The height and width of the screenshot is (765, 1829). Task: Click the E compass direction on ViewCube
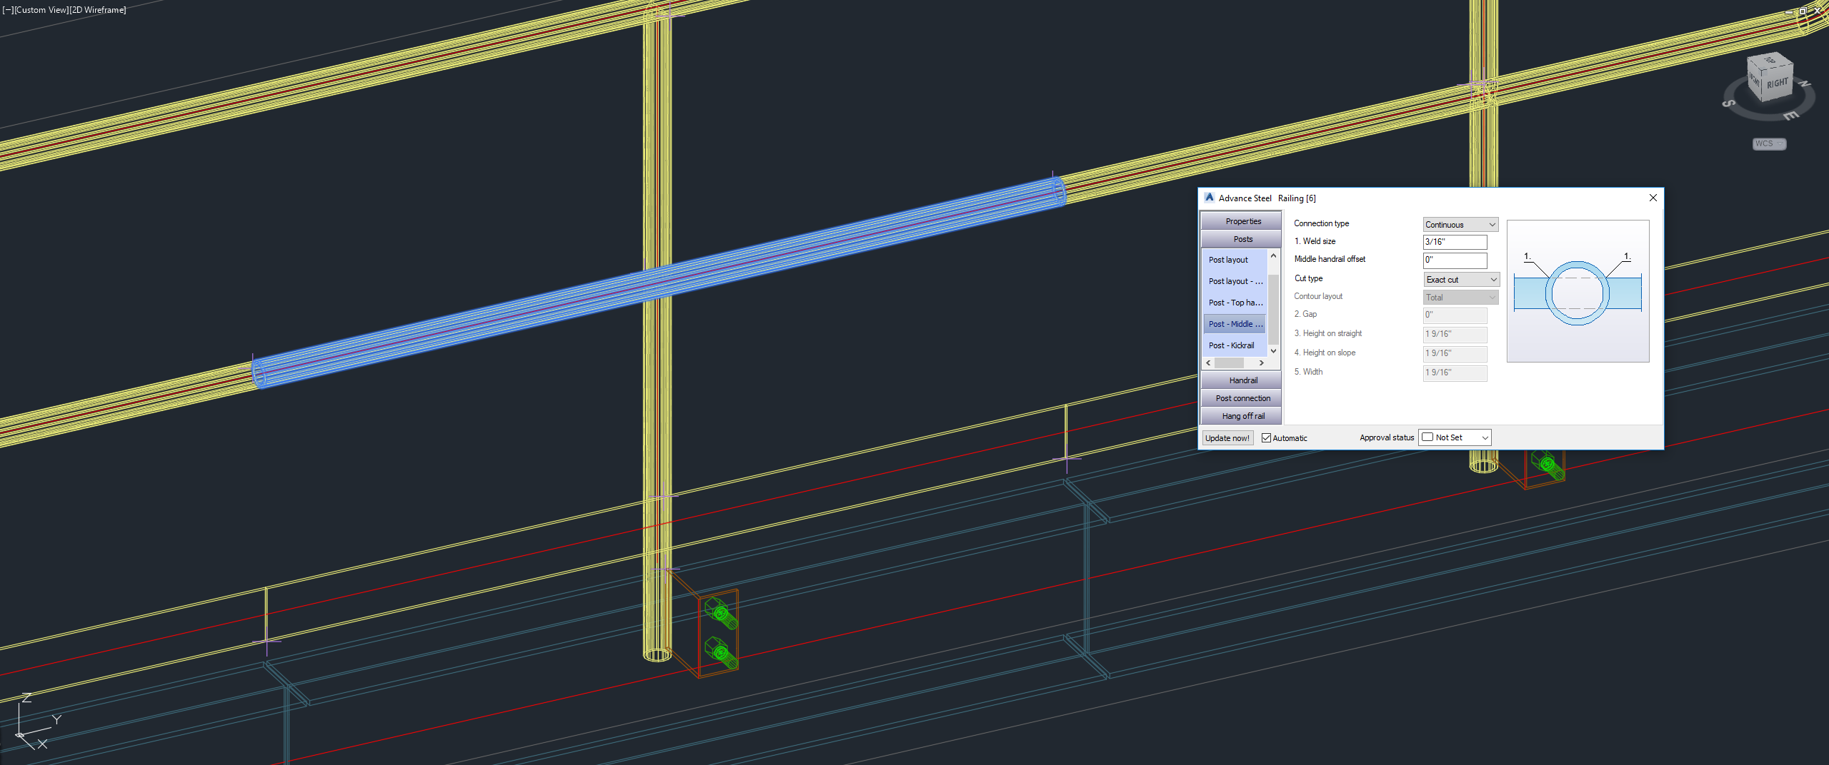[1790, 116]
